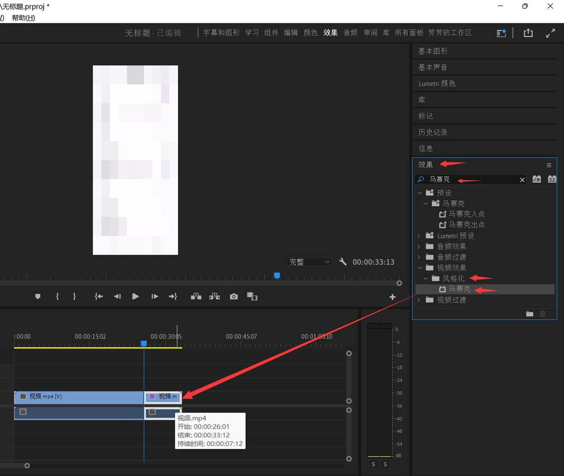Toggle the accelerated effects filter icon

(x=537, y=179)
